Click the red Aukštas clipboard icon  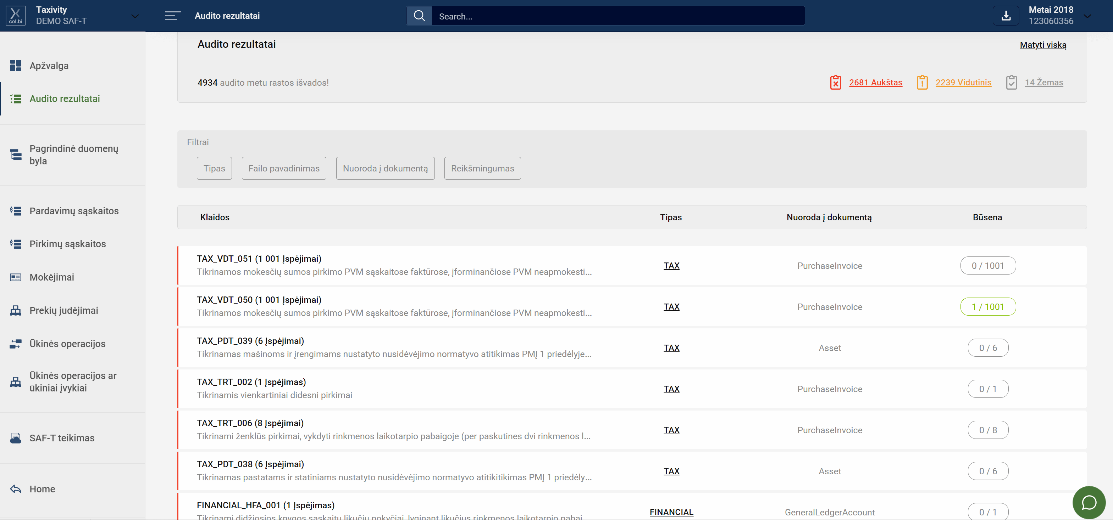tap(835, 83)
